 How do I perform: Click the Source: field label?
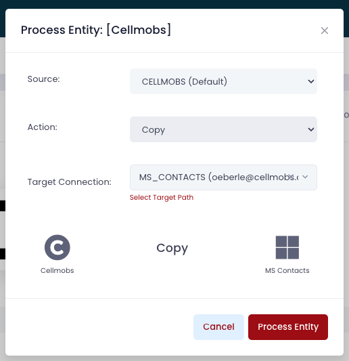[x=44, y=79]
